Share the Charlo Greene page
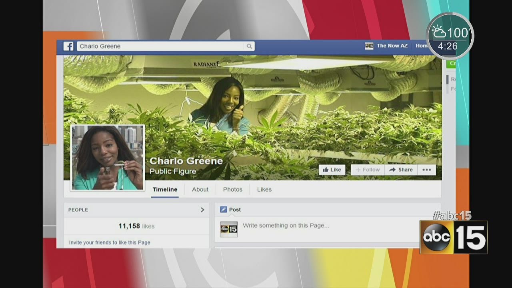This screenshot has width=512, height=288. coord(401,170)
